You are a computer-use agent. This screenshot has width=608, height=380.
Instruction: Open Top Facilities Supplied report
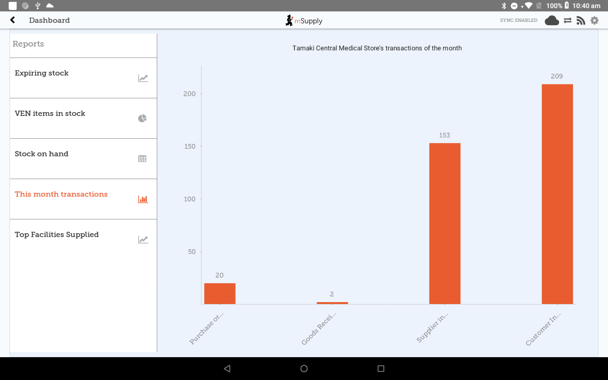57,235
